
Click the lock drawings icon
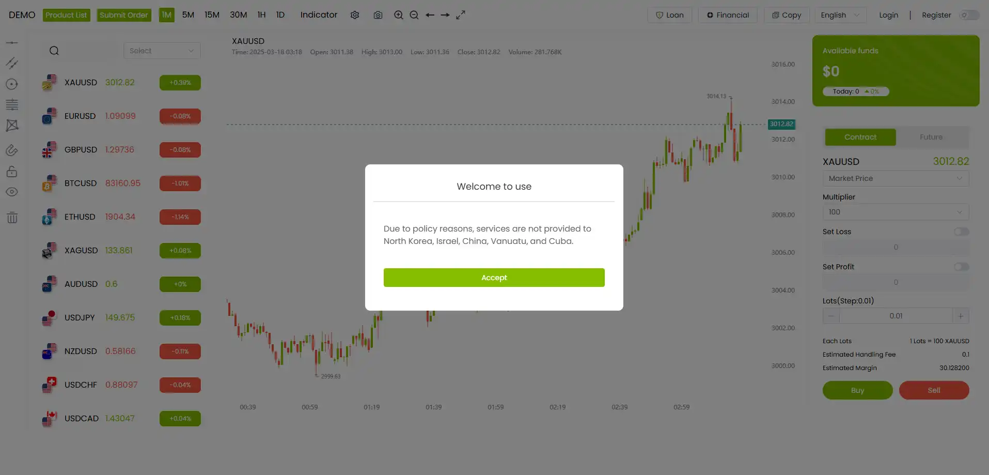click(12, 172)
